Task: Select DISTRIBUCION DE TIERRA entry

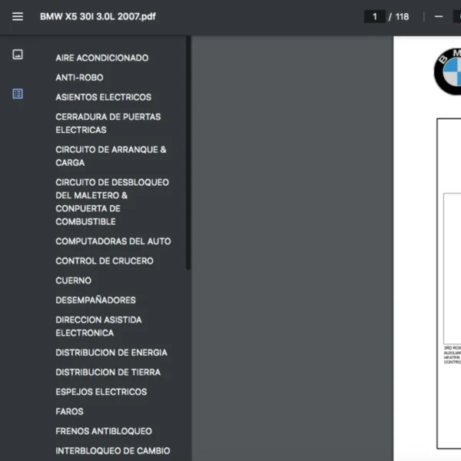Action: 108,373
